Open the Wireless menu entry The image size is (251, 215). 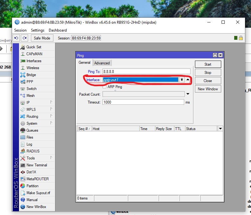click(x=37, y=68)
